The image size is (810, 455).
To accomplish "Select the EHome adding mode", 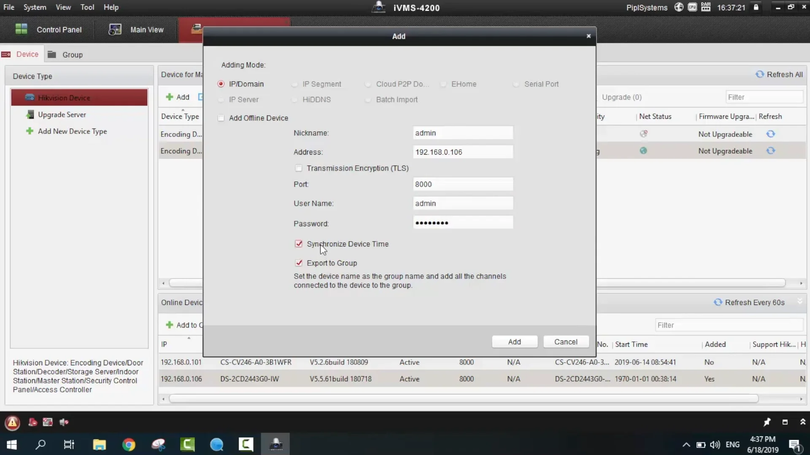I will coord(443,84).
